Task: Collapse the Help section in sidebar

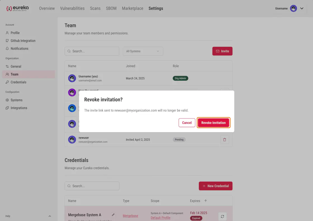Action: click(50, 216)
